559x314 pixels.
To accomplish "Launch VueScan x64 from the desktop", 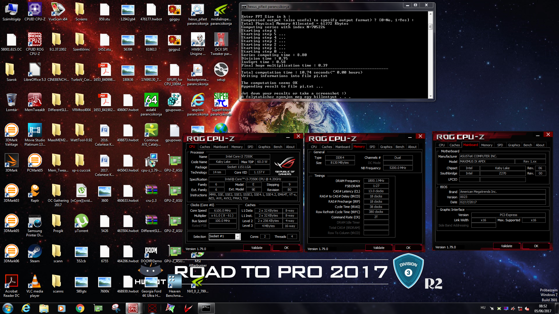I will 58,12.
